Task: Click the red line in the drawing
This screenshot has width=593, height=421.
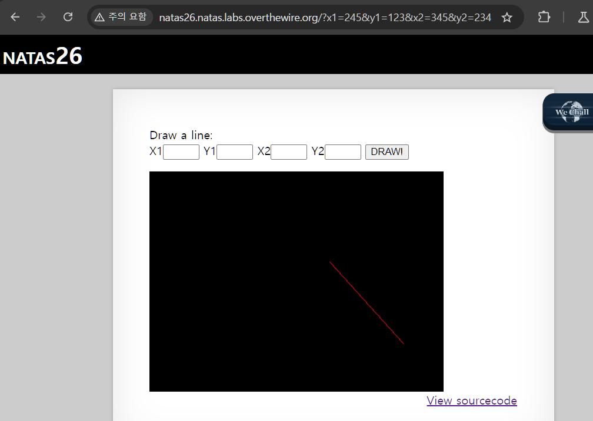Action: point(367,303)
